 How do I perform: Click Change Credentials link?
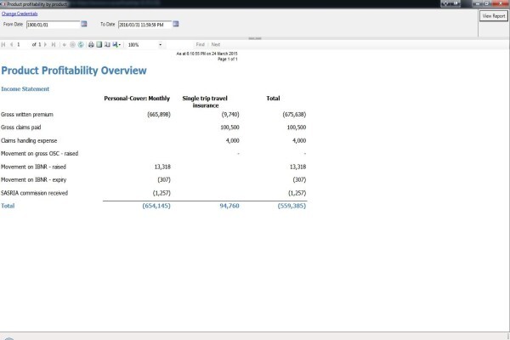20,14
